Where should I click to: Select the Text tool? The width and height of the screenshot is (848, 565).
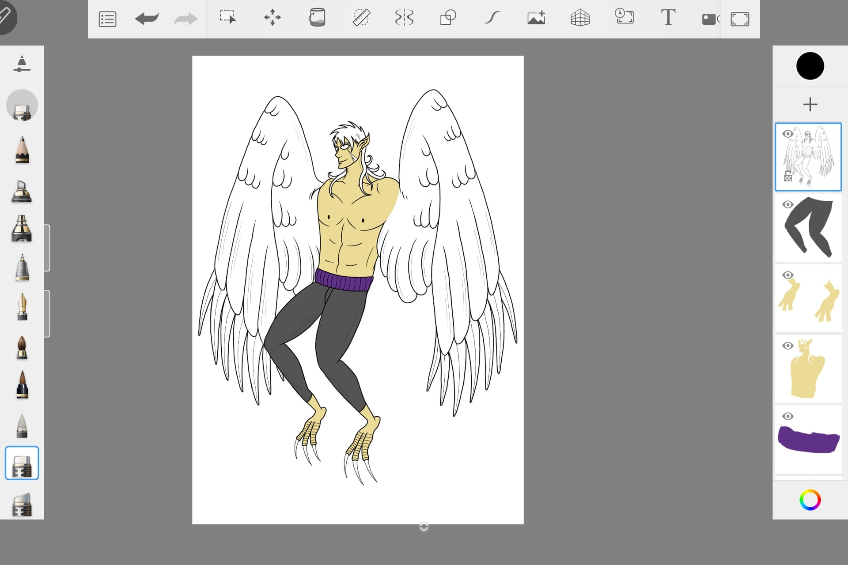coord(668,18)
